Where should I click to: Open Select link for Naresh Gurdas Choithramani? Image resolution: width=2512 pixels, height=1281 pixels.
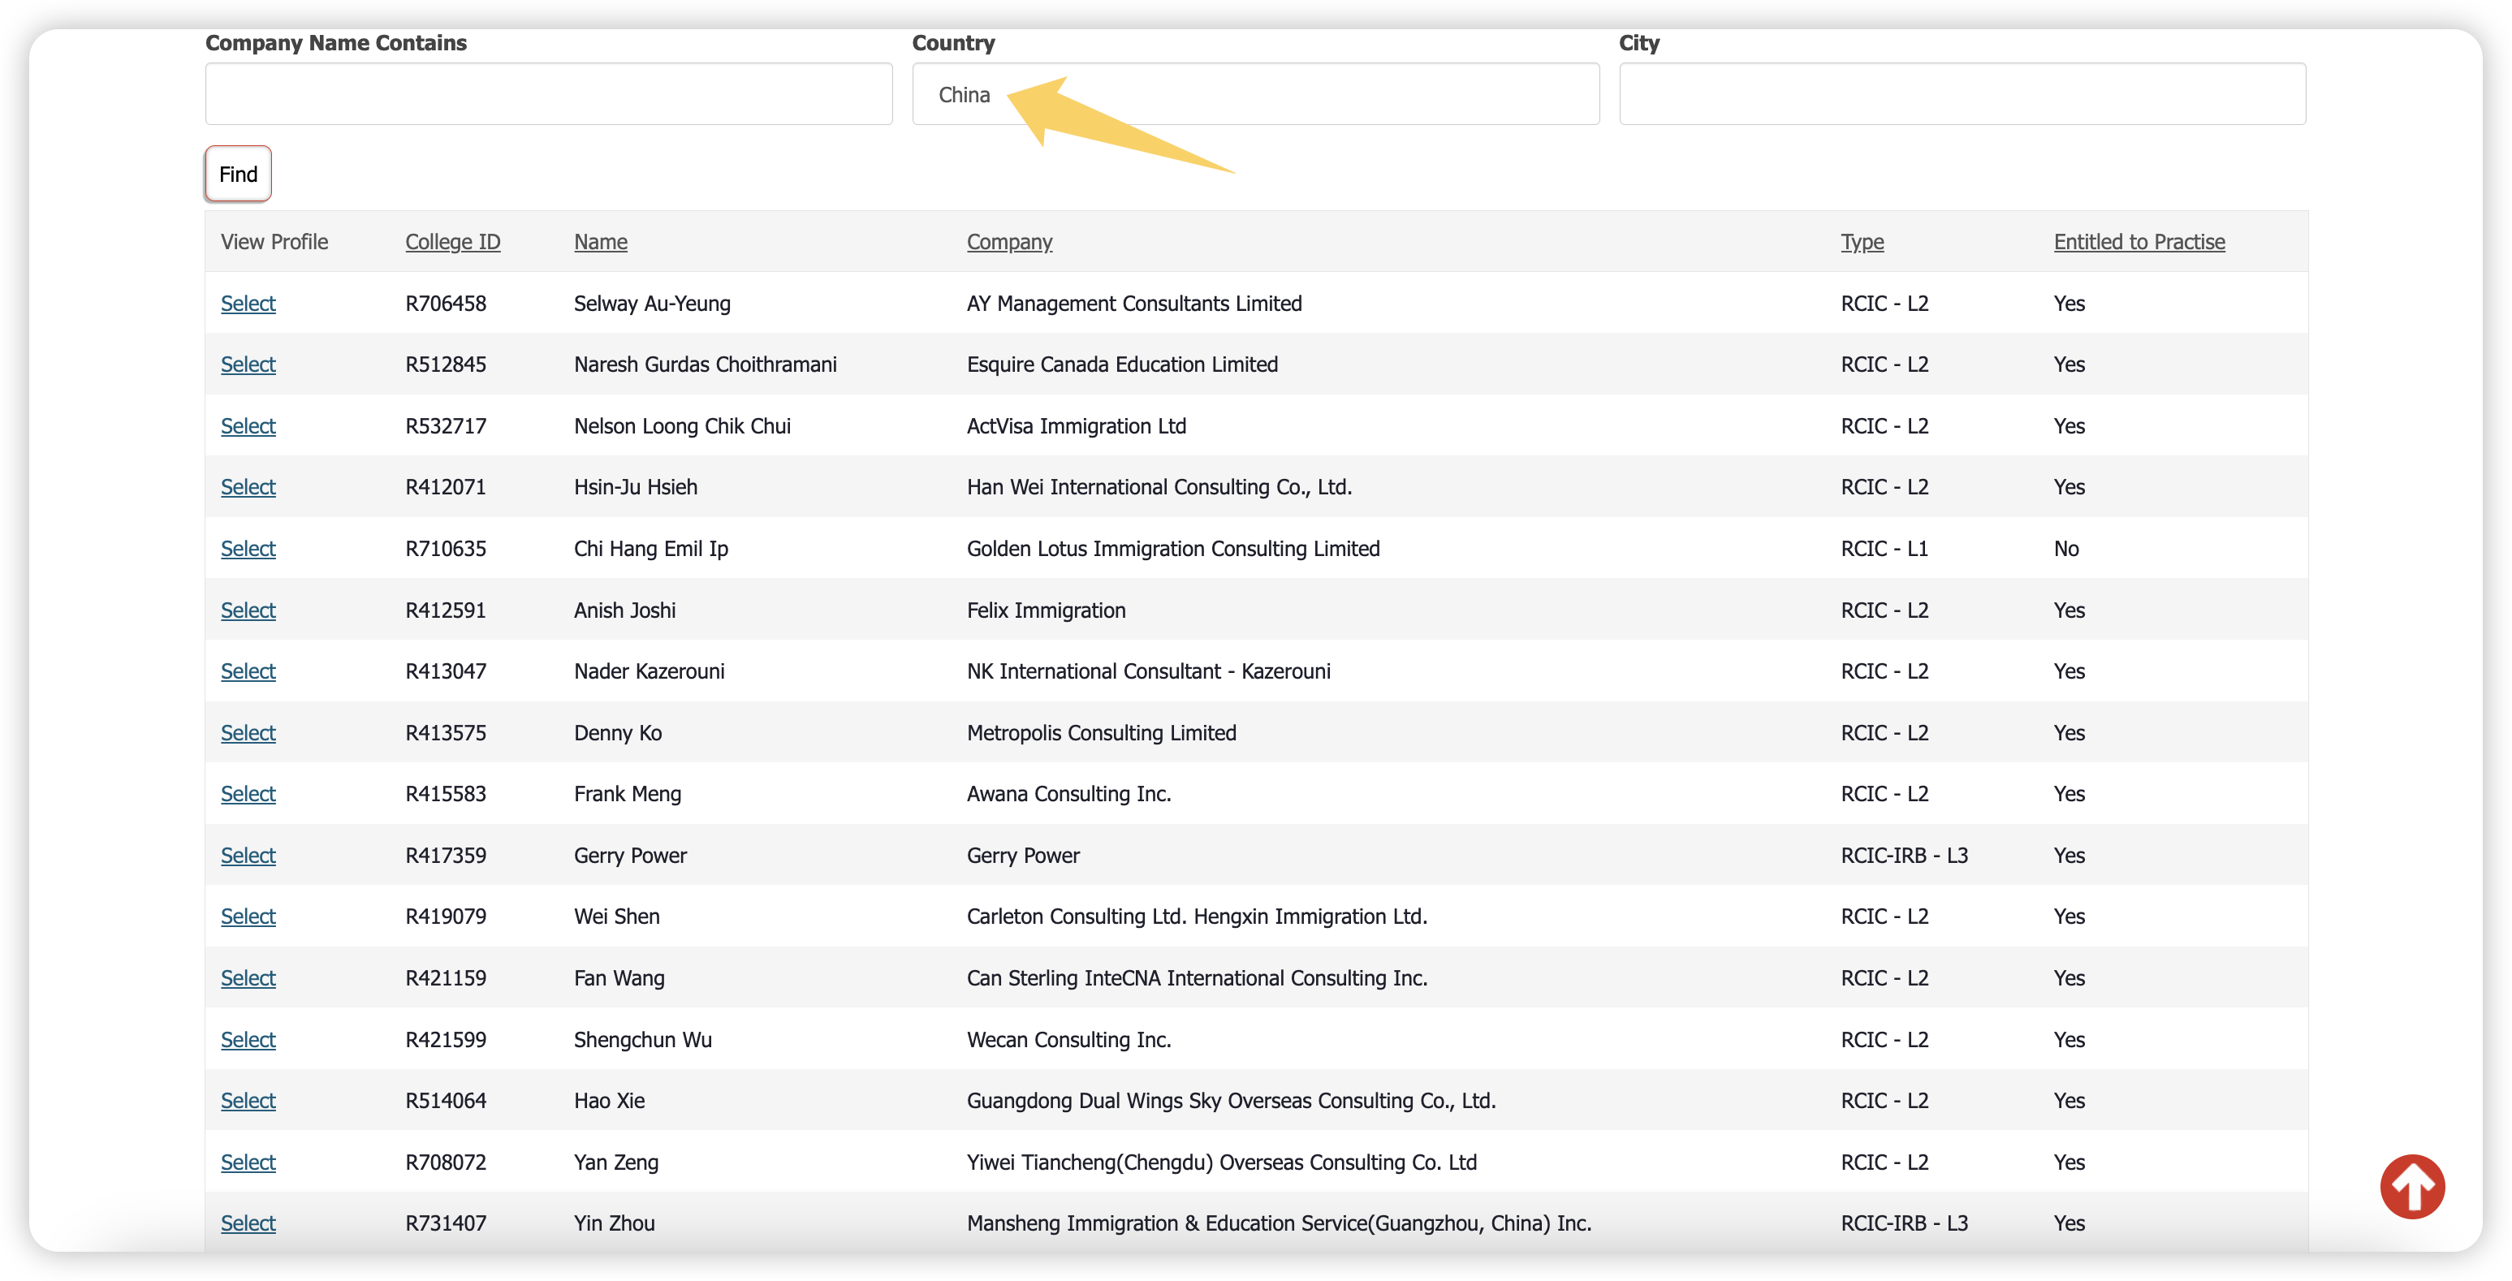tap(248, 364)
